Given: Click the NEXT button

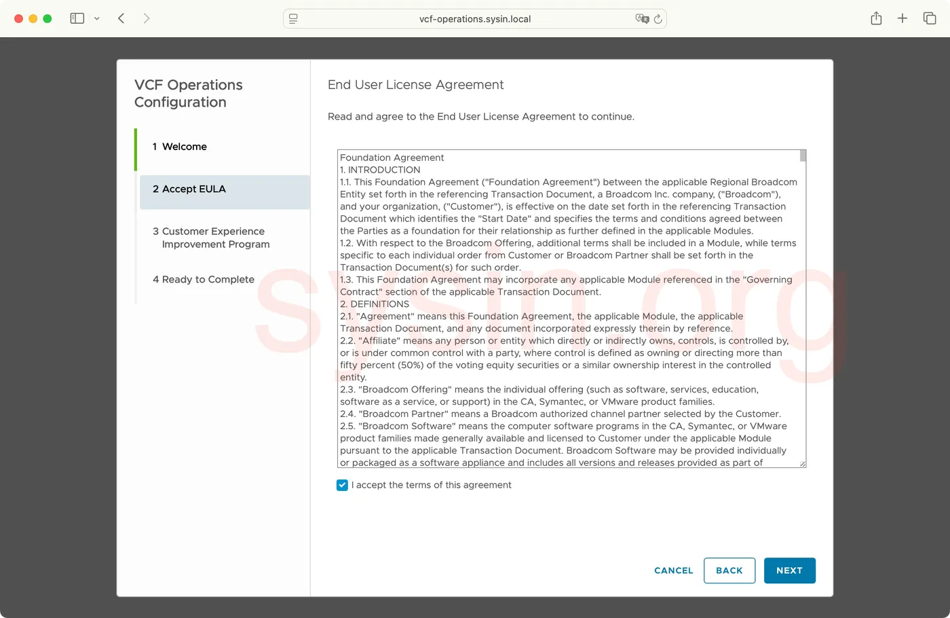Looking at the screenshot, I should click(x=790, y=570).
